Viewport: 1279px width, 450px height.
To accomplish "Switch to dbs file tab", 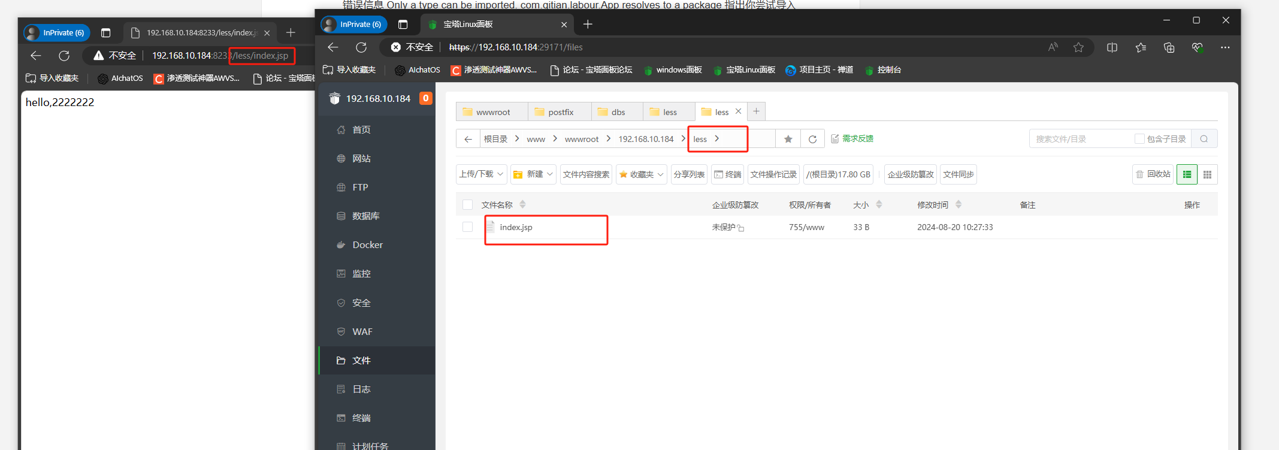I will coord(617,112).
